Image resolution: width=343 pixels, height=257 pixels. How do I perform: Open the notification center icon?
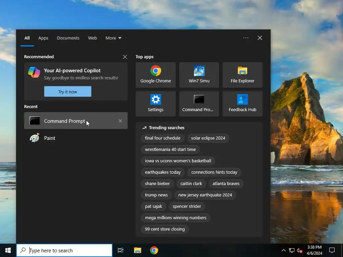coord(332,250)
